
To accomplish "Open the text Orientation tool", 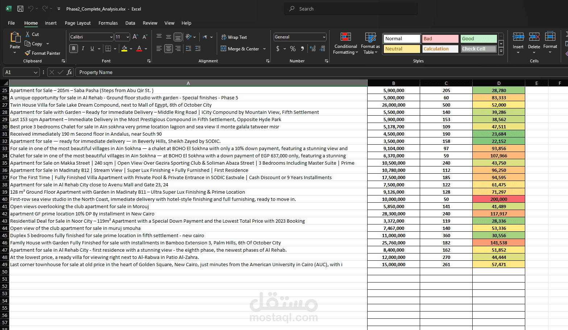I will point(188,37).
